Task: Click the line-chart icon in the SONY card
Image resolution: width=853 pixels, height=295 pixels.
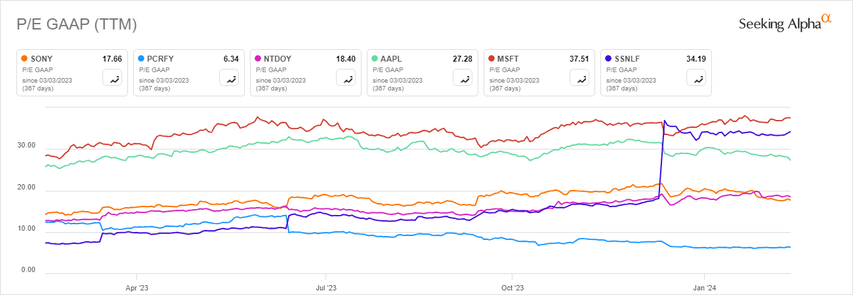Action: point(112,78)
